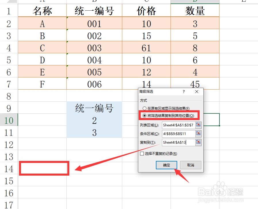Open help with the ? icon in 高级筛选 dialog

184,92
